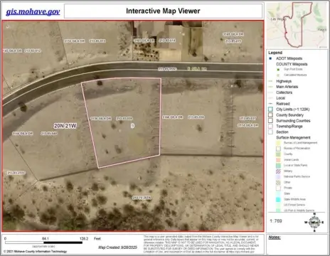The width and height of the screenshot is (330, 256).
Task: Click the Mohave County Information Technology copyright
Action: click(36, 251)
